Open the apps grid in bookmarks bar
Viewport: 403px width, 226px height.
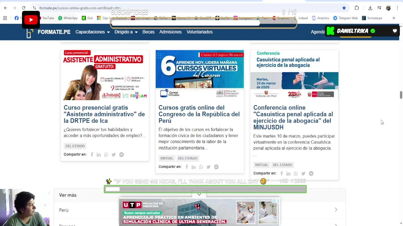tap(5, 18)
